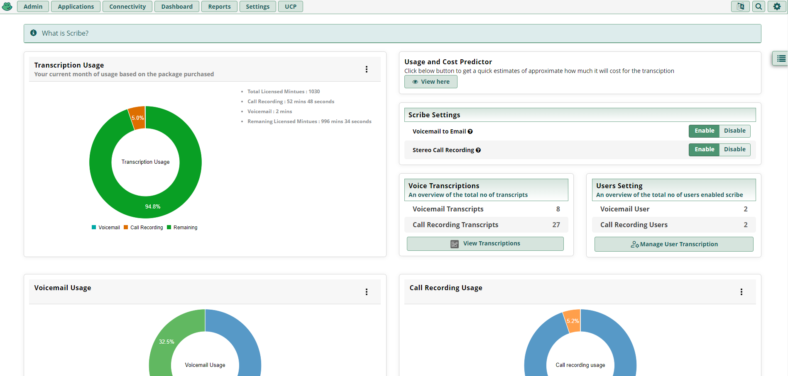Click Voicemail to Email help icon
788x376 pixels.
click(470, 131)
